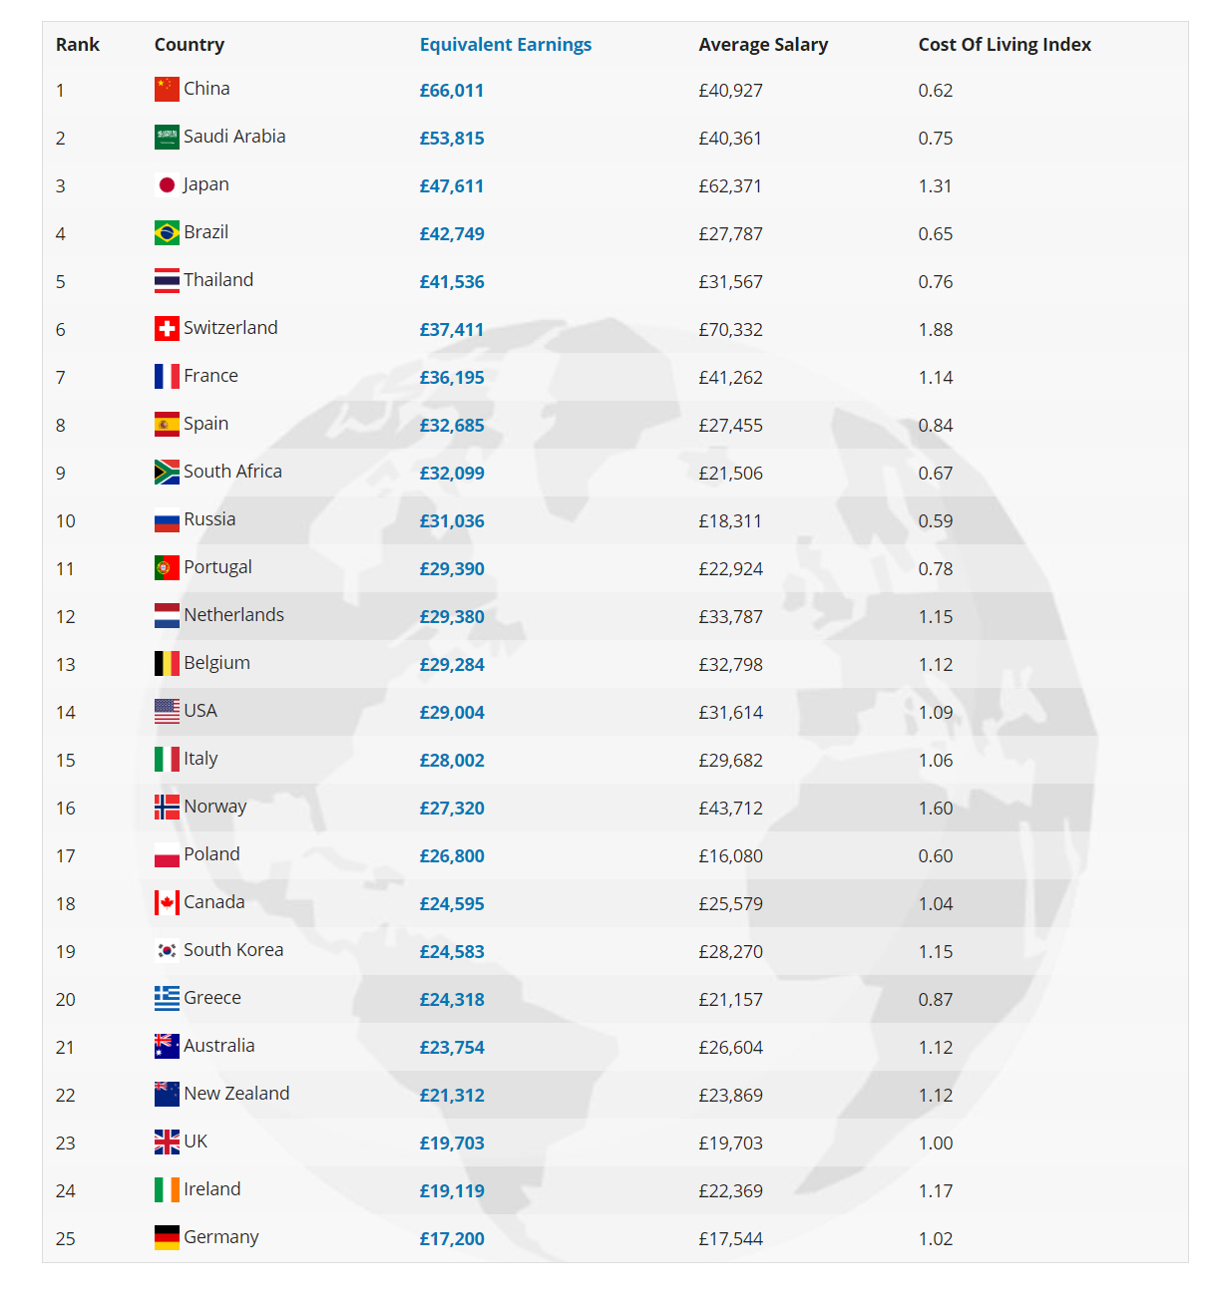Click Ireland's £19,119 earnings link
The height and width of the screenshot is (1307, 1205).
click(452, 1191)
